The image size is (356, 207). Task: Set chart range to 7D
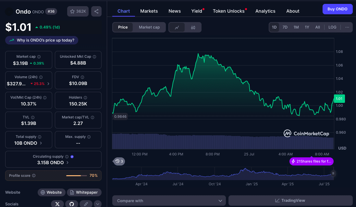285,27
